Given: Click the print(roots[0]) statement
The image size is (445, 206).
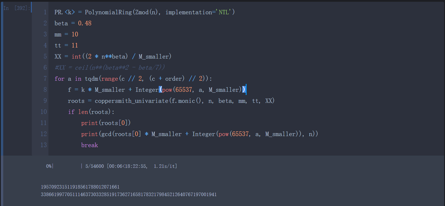Looking at the screenshot, I should [x=104, y=123].
